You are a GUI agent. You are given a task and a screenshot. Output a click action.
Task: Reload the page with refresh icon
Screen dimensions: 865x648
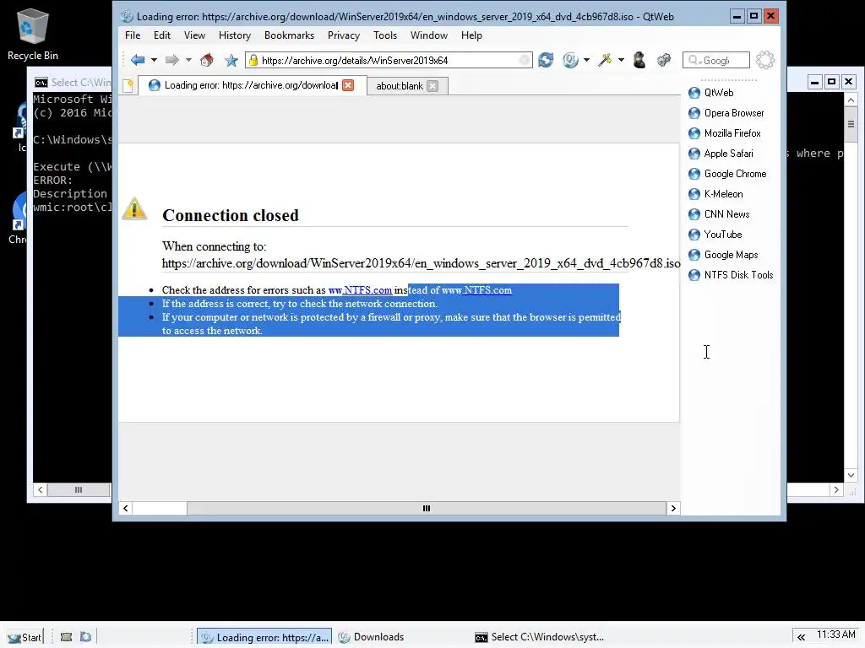click(x=546, y=60)
